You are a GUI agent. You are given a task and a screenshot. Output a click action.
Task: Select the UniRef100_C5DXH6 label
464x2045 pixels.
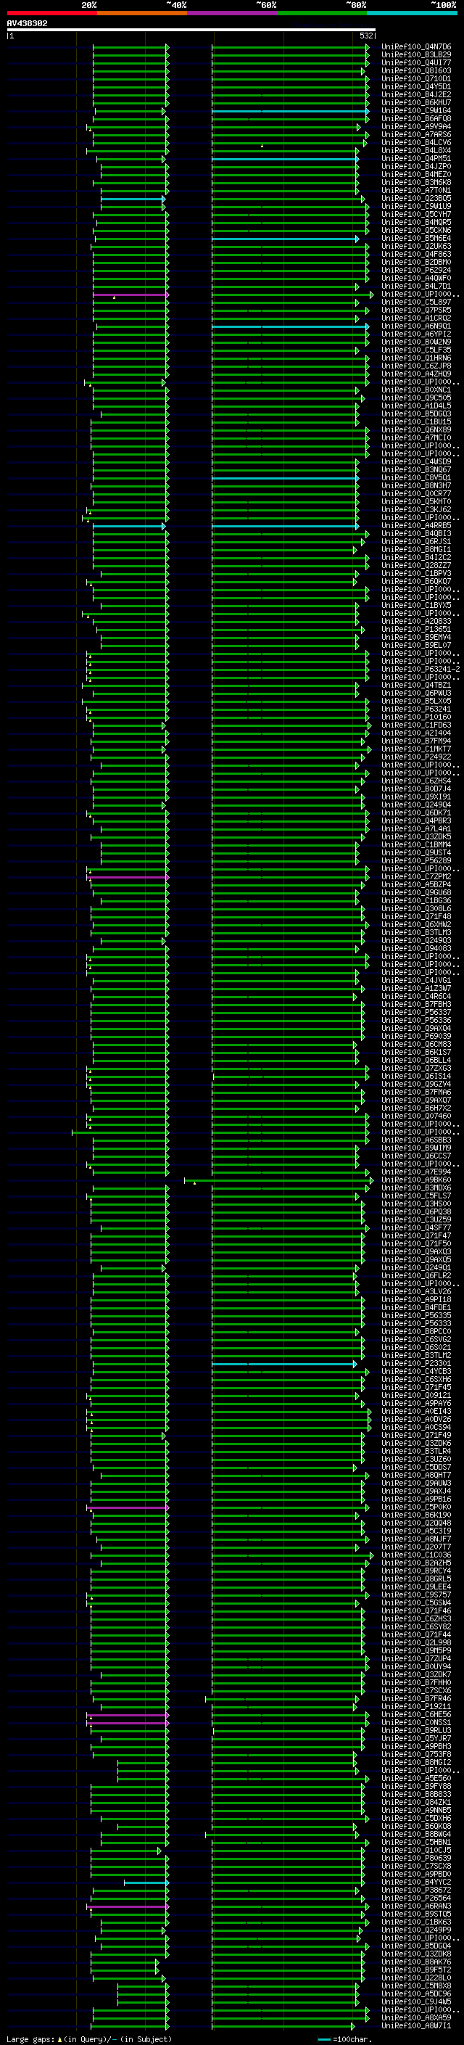point(416,1818)
